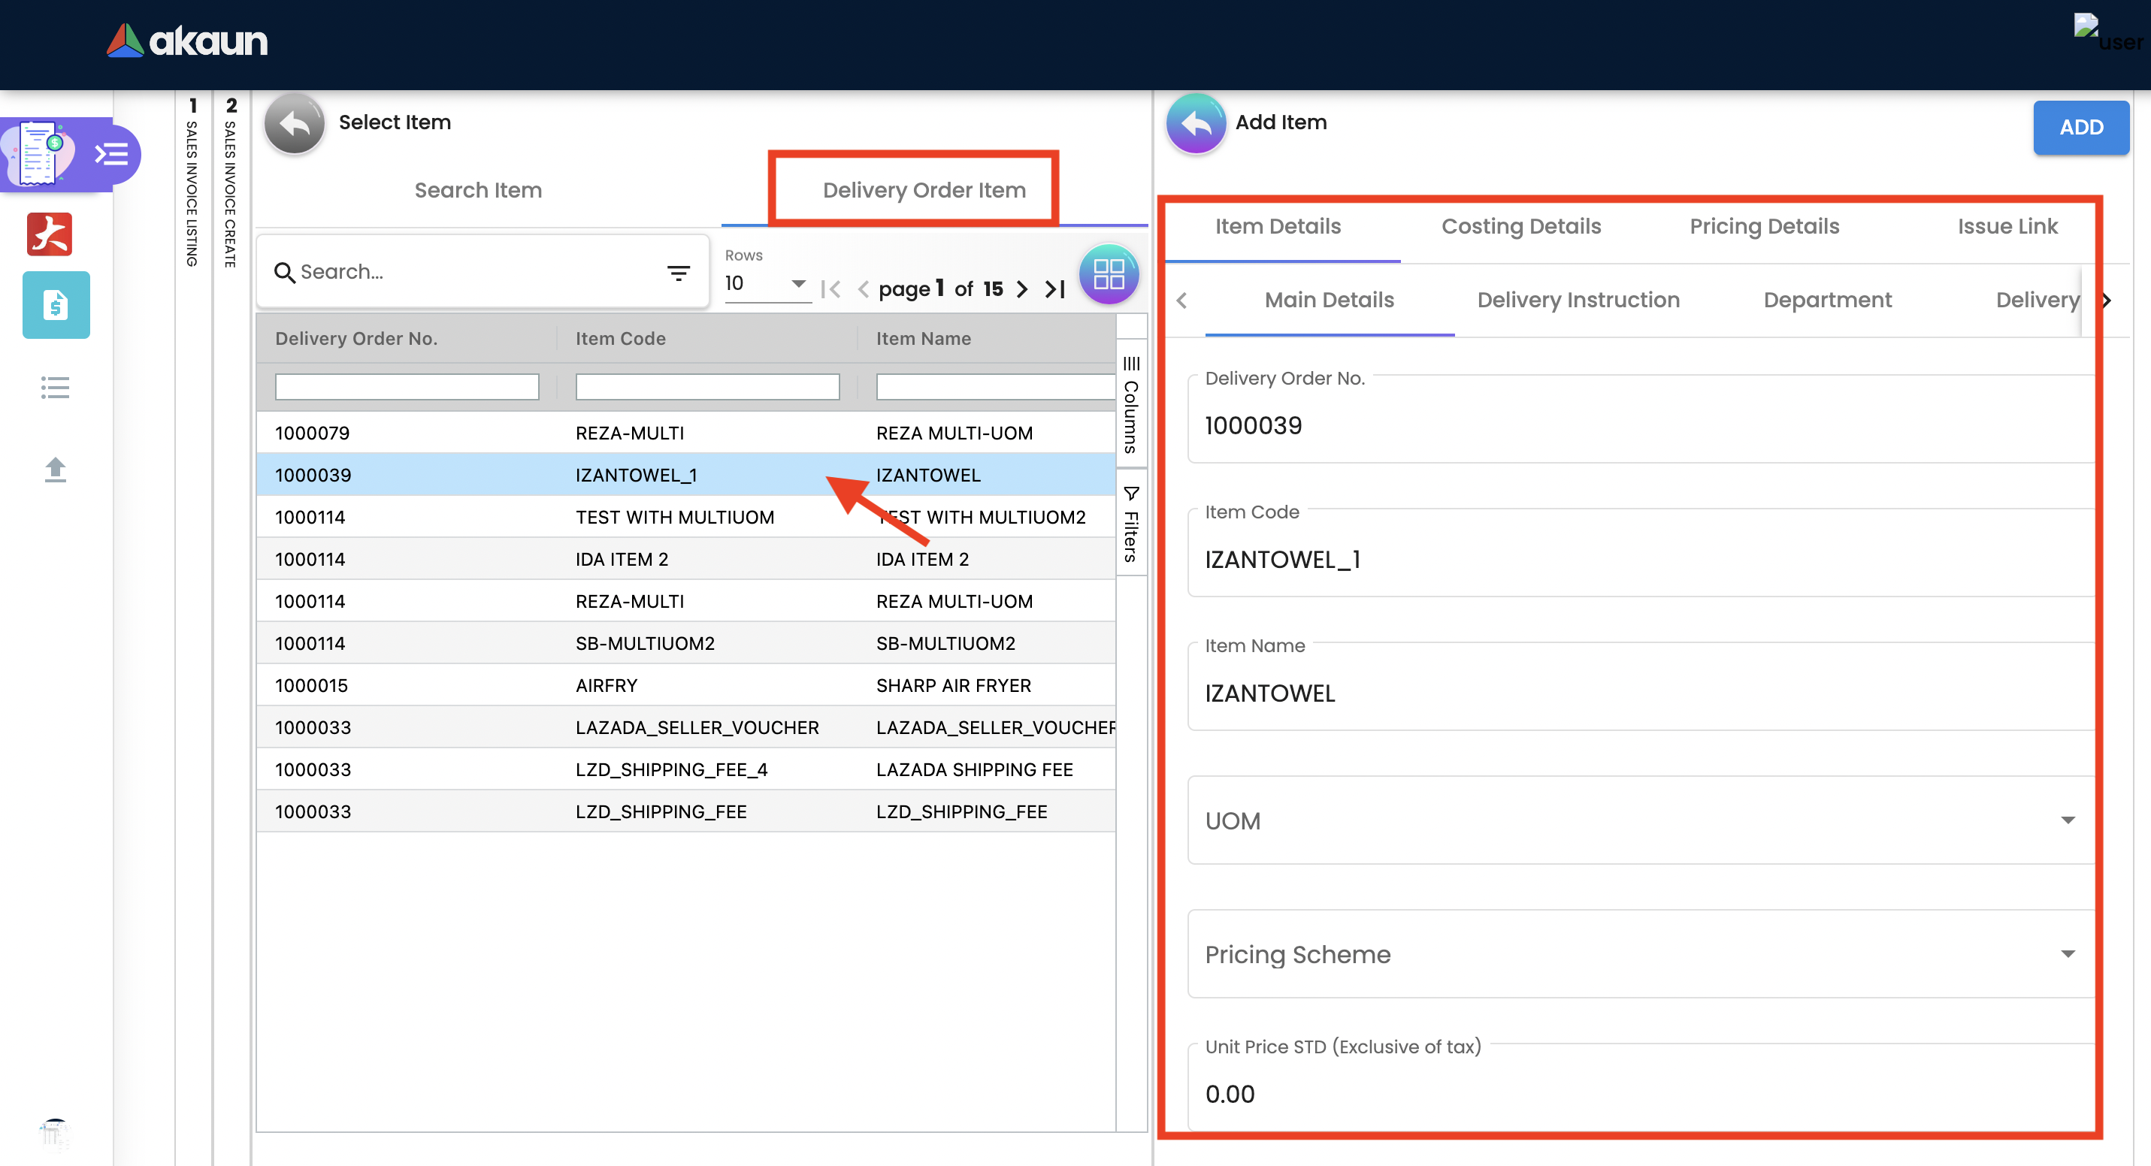2151x1166 pixels.
Task: Expand the sidebar menu toggle icon
Action: click(x=111, y=155)
